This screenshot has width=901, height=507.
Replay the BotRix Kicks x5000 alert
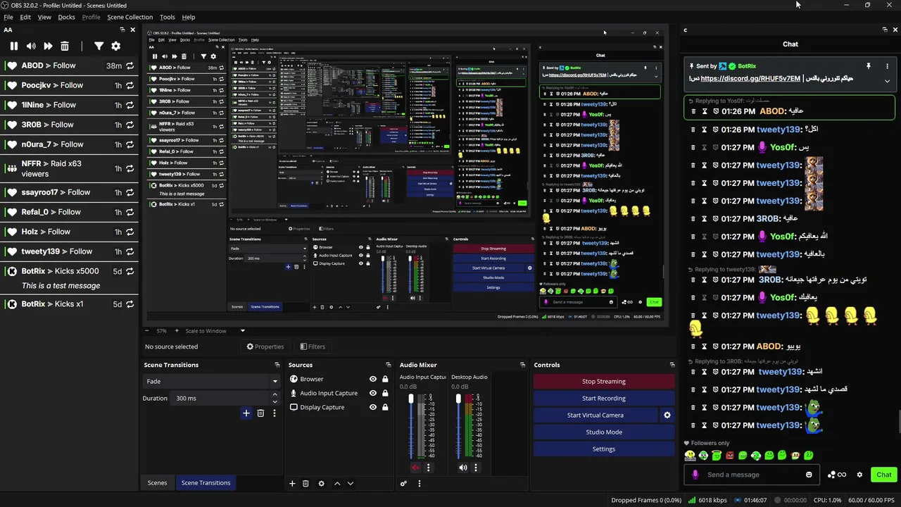coord(130,271)
